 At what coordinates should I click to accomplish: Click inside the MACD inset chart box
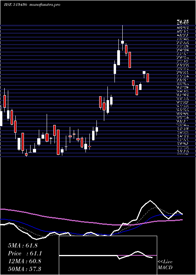(108, 255)
